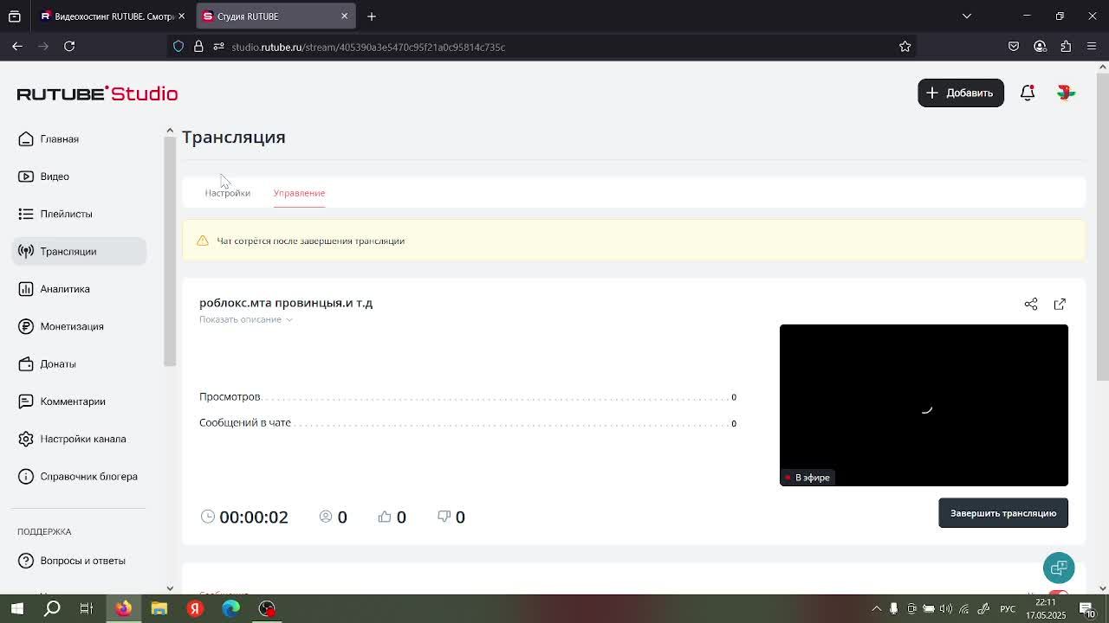The image size is (1109, 623).
Task: Open the Windows Start menu
Action: point(16,609)
